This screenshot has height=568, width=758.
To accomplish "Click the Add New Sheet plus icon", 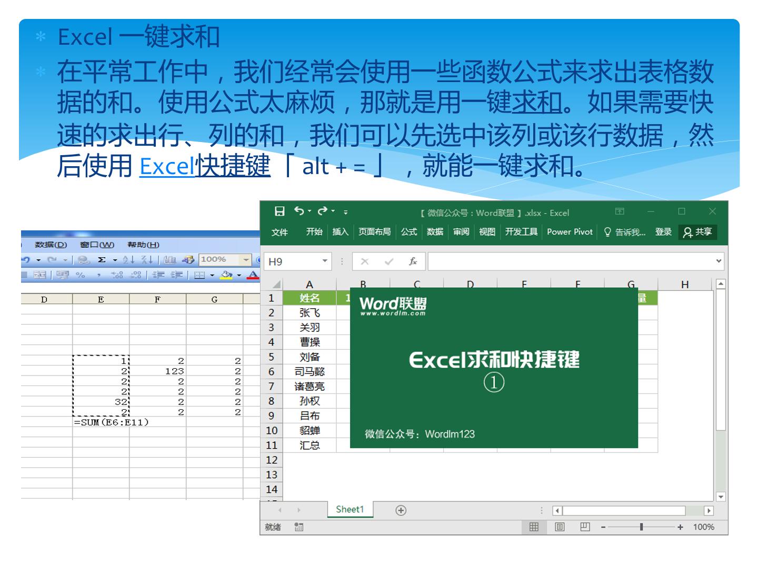I will click(401, 510).
